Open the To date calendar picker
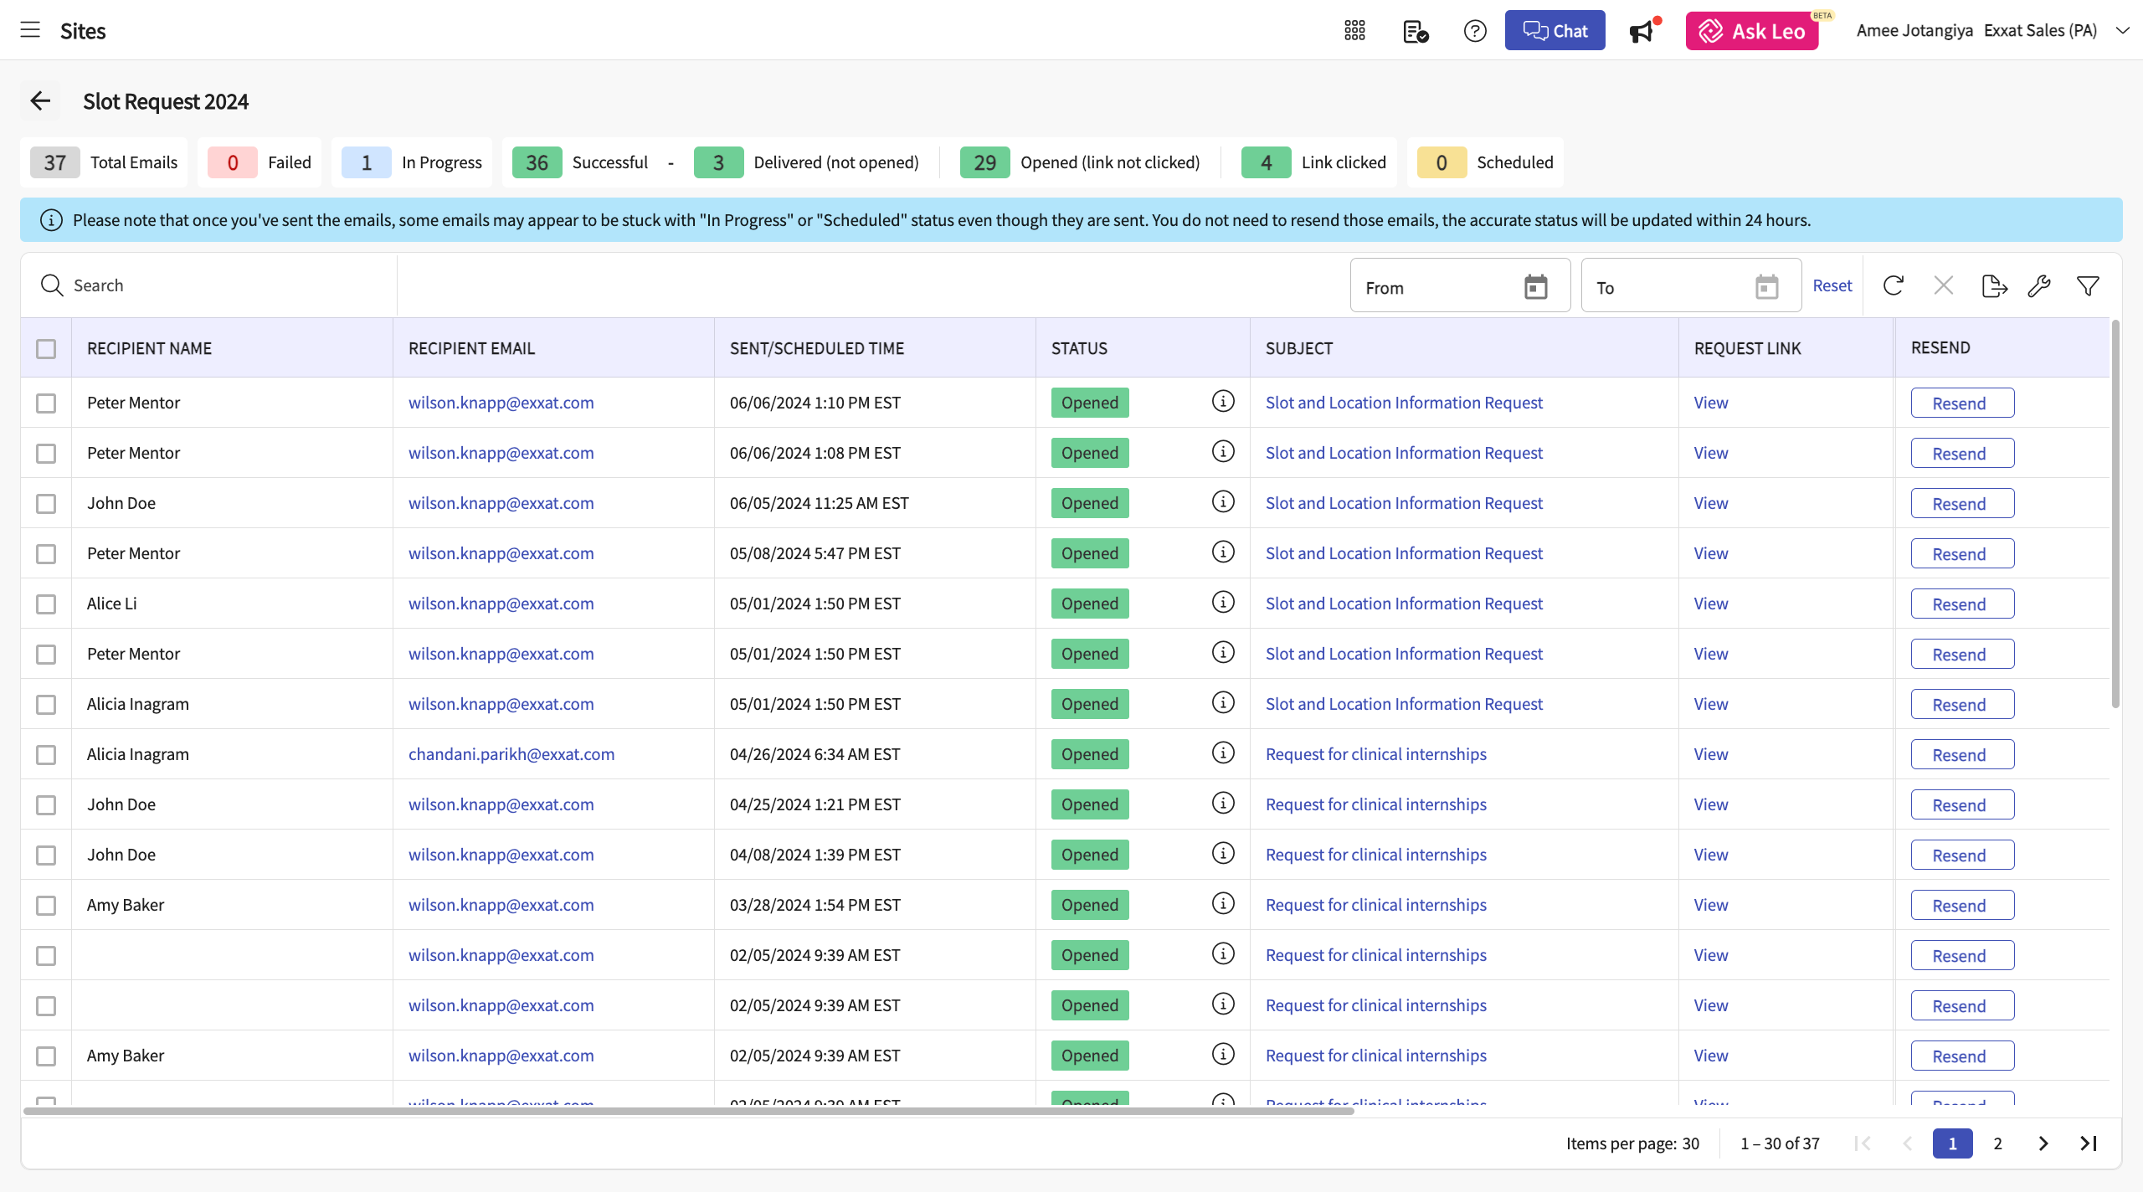The image size is (2143, 1192). pos(1766,287)
